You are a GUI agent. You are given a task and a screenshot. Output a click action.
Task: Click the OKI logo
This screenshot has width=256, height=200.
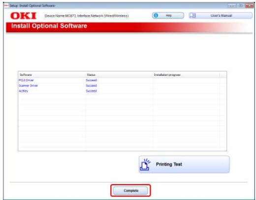[23, 16]
